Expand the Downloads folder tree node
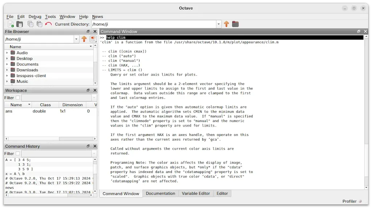This screenshot has width=372, height=209. [7, 70]
